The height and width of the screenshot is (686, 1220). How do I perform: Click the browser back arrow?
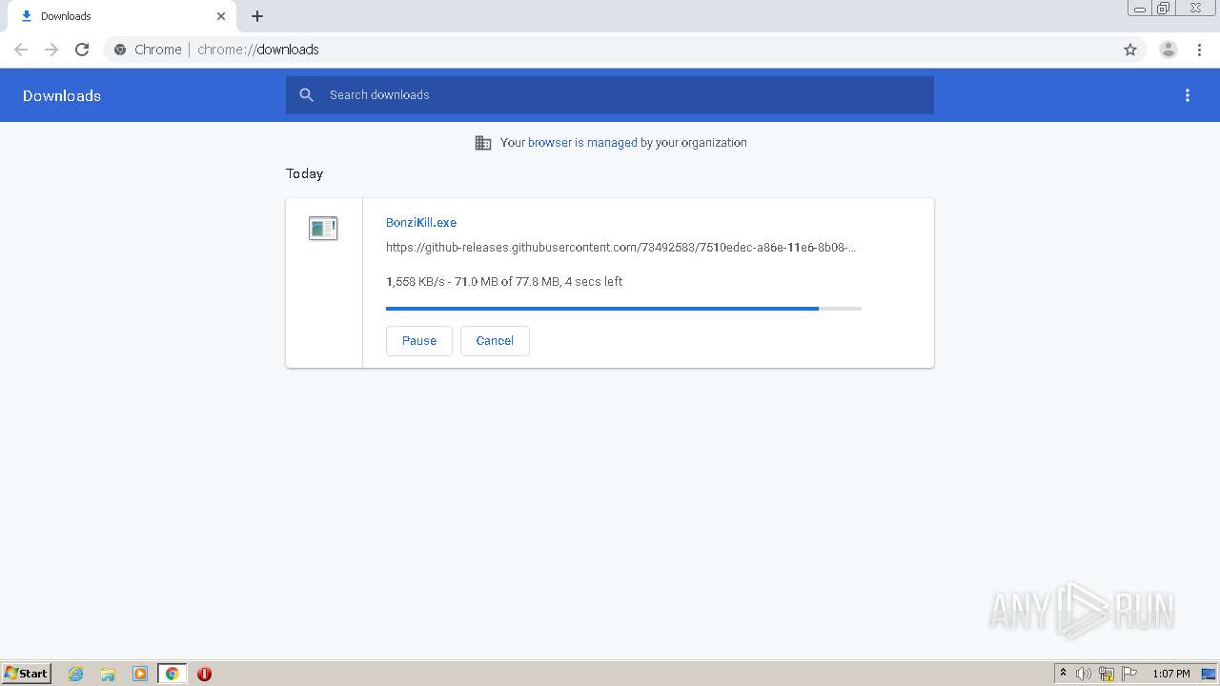coord(21,50)
